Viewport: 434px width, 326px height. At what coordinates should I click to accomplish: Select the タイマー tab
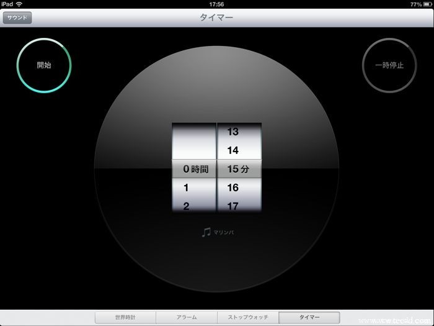tap(309, 317)
